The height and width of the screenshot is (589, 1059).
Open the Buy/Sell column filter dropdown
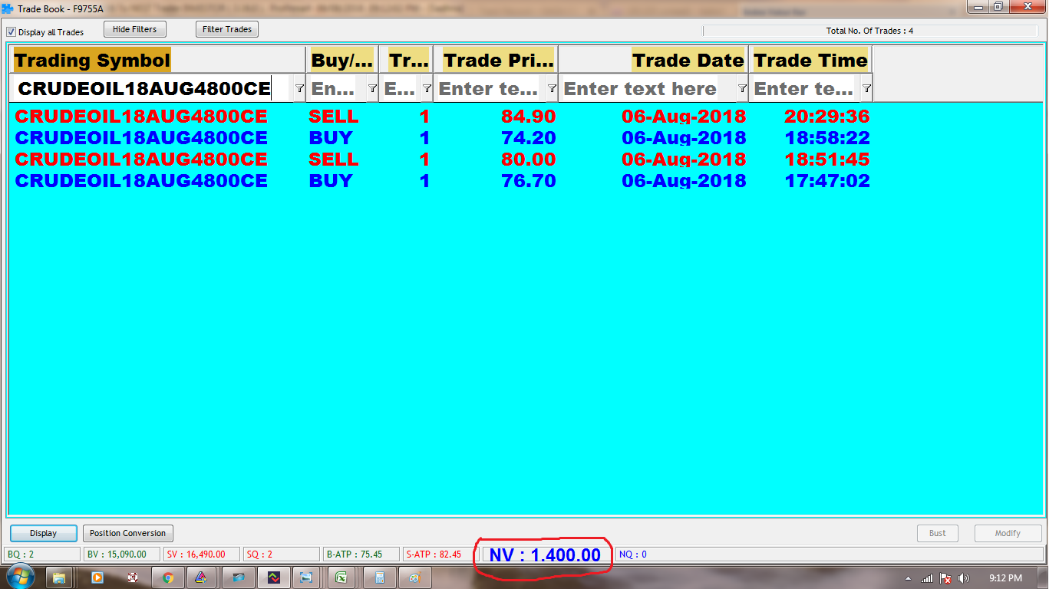point(372,89)
